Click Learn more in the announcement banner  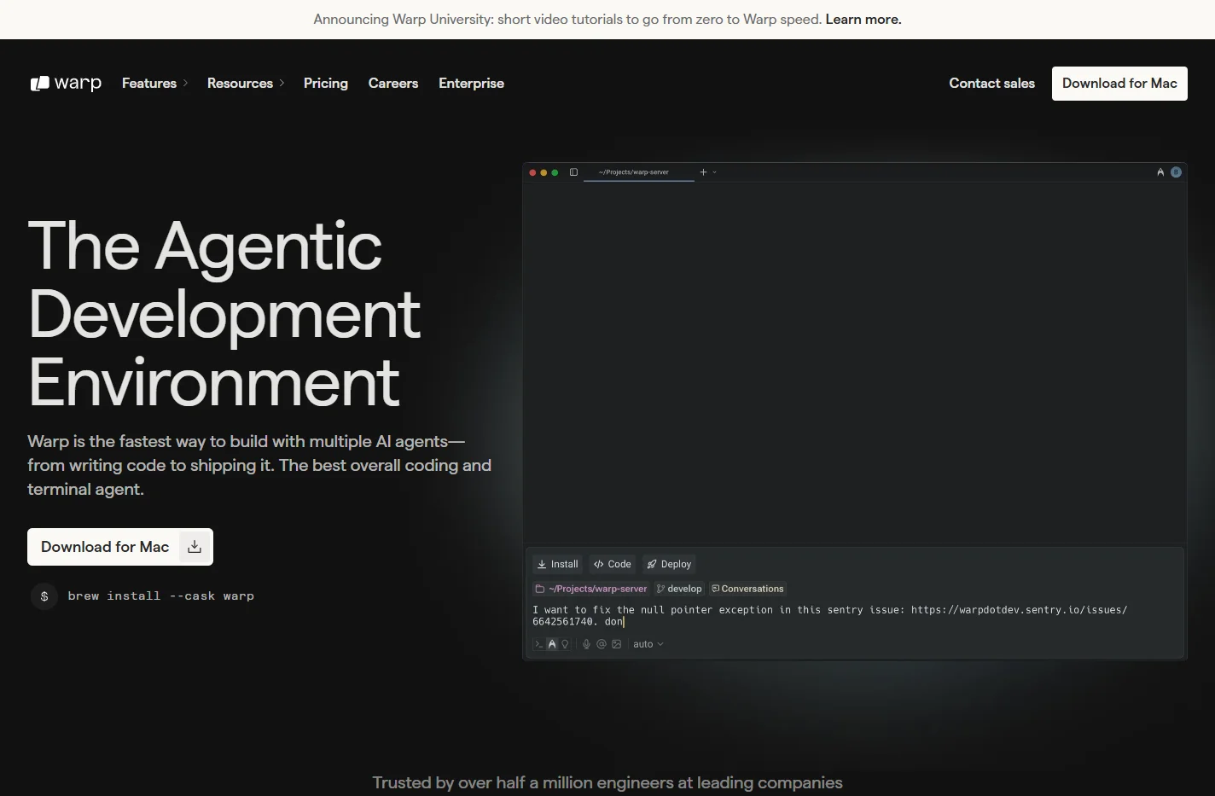(863, 19)
